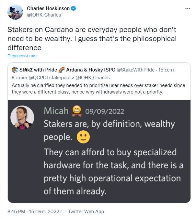Click the "Перевести твит" translate link
Screen dimensions: 196x219
(22, 56)
